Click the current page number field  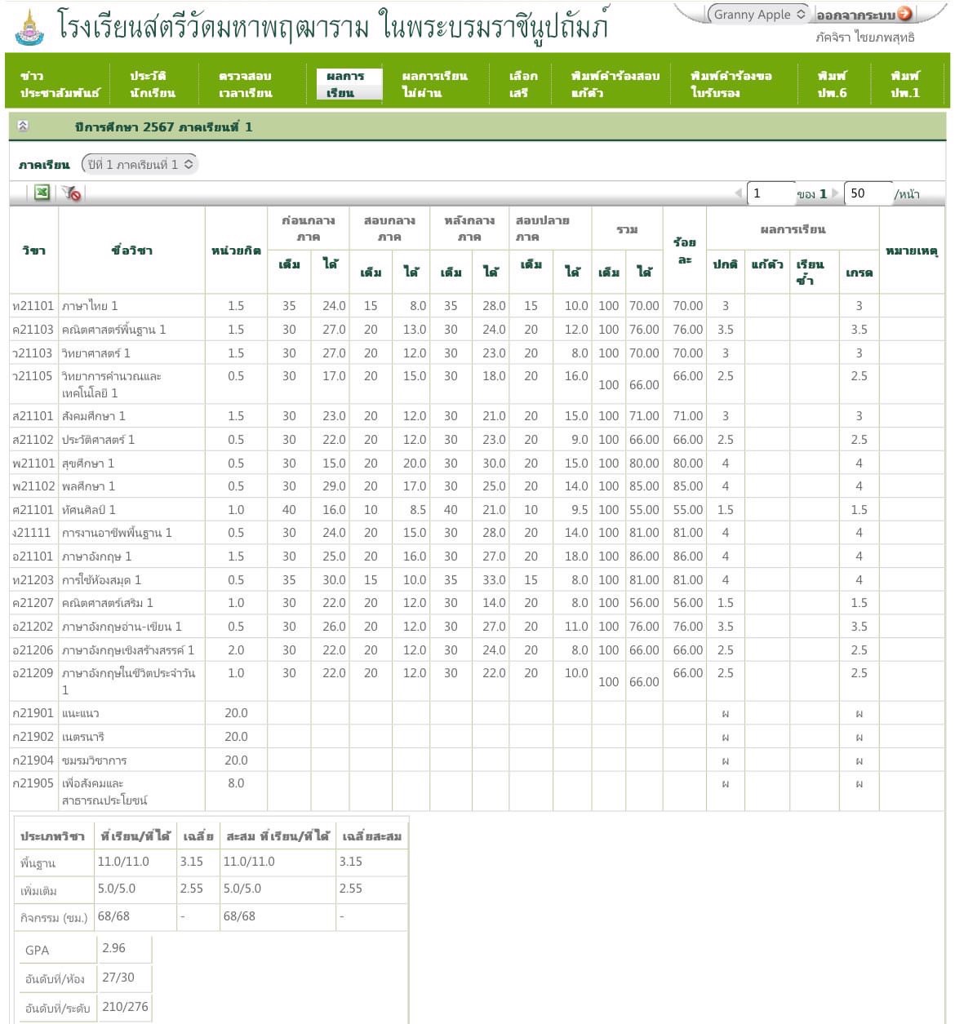coord(772,193)
